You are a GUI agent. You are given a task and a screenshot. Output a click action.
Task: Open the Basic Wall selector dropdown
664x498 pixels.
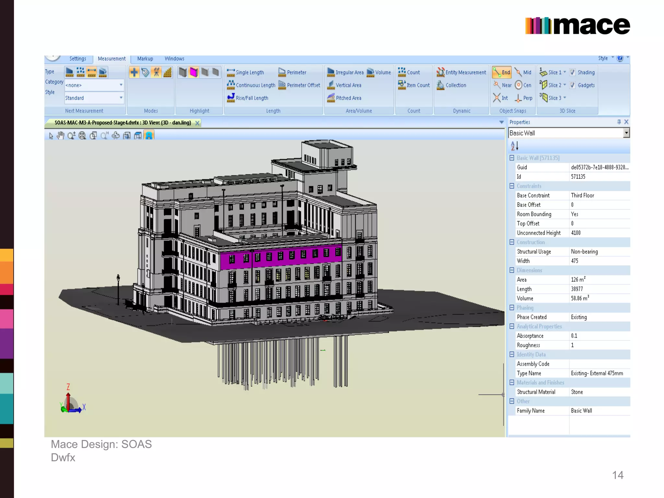tap(626, 133)
